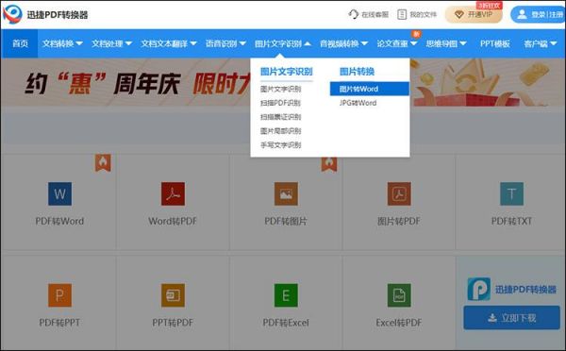Expand the 文档处理 dropdown menu
Viewport: 566px width, 351px height.
pos(111,43)
